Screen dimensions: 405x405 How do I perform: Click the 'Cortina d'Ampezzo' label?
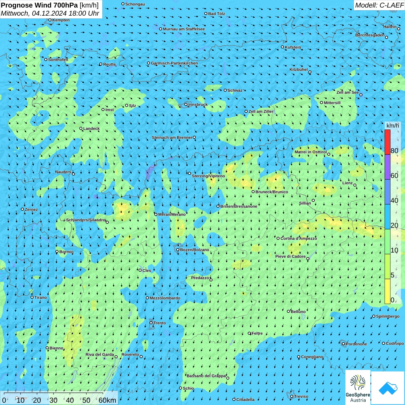click(x=299, y=238)
